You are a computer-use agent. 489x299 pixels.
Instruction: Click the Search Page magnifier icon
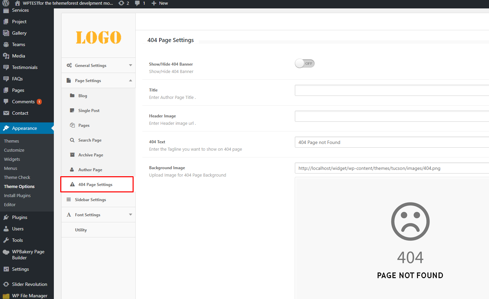click(72, 140)
